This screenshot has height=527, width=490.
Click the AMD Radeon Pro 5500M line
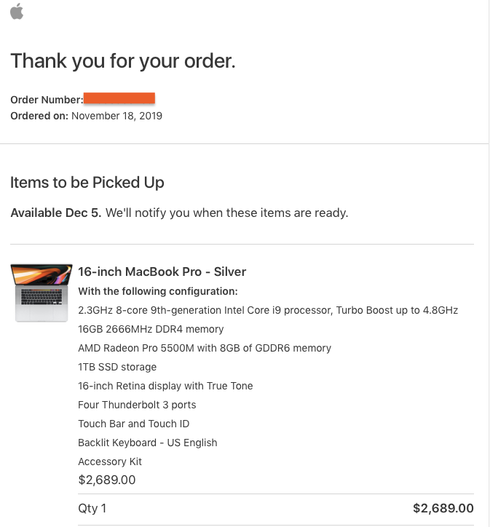(205, 348)
